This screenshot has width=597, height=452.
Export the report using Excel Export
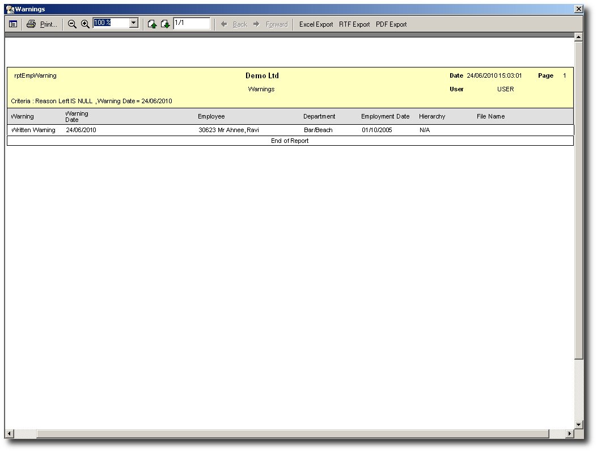tap(316, 24)
